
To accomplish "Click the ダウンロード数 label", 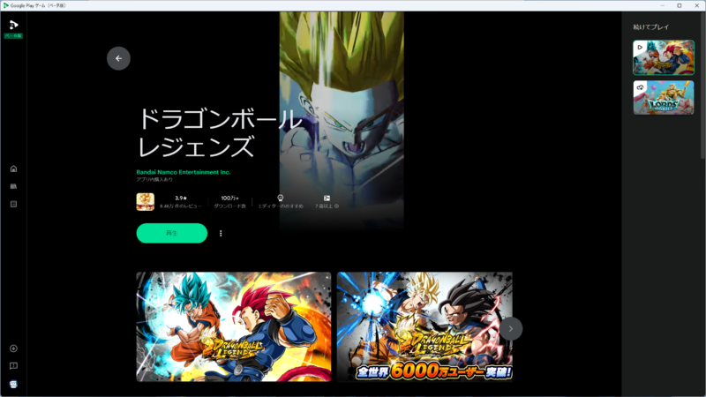I will (x=229, y=206).
